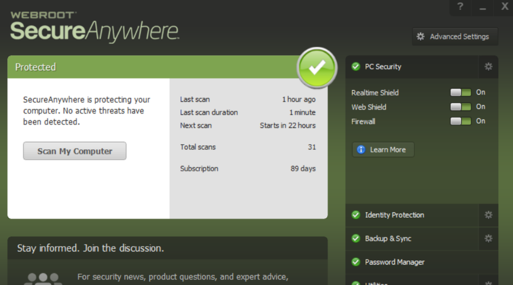Click the 'Subscription' label
This screenshot has width=513, height=285.
click(x=199, y=169)
